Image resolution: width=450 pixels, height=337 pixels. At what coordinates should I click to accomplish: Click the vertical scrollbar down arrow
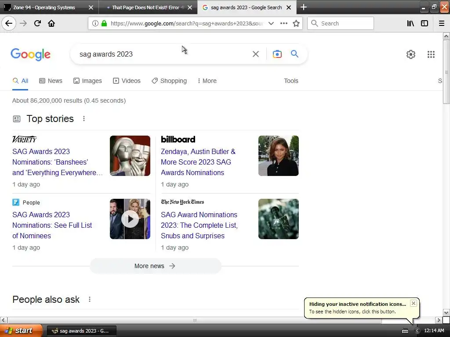pos(446,312)
